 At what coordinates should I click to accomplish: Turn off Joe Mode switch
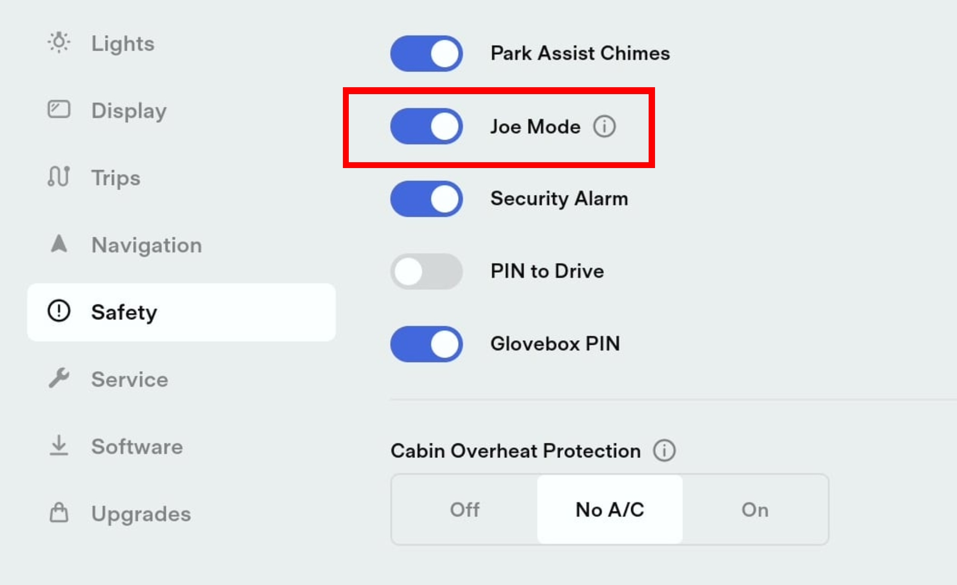(426, 127)
